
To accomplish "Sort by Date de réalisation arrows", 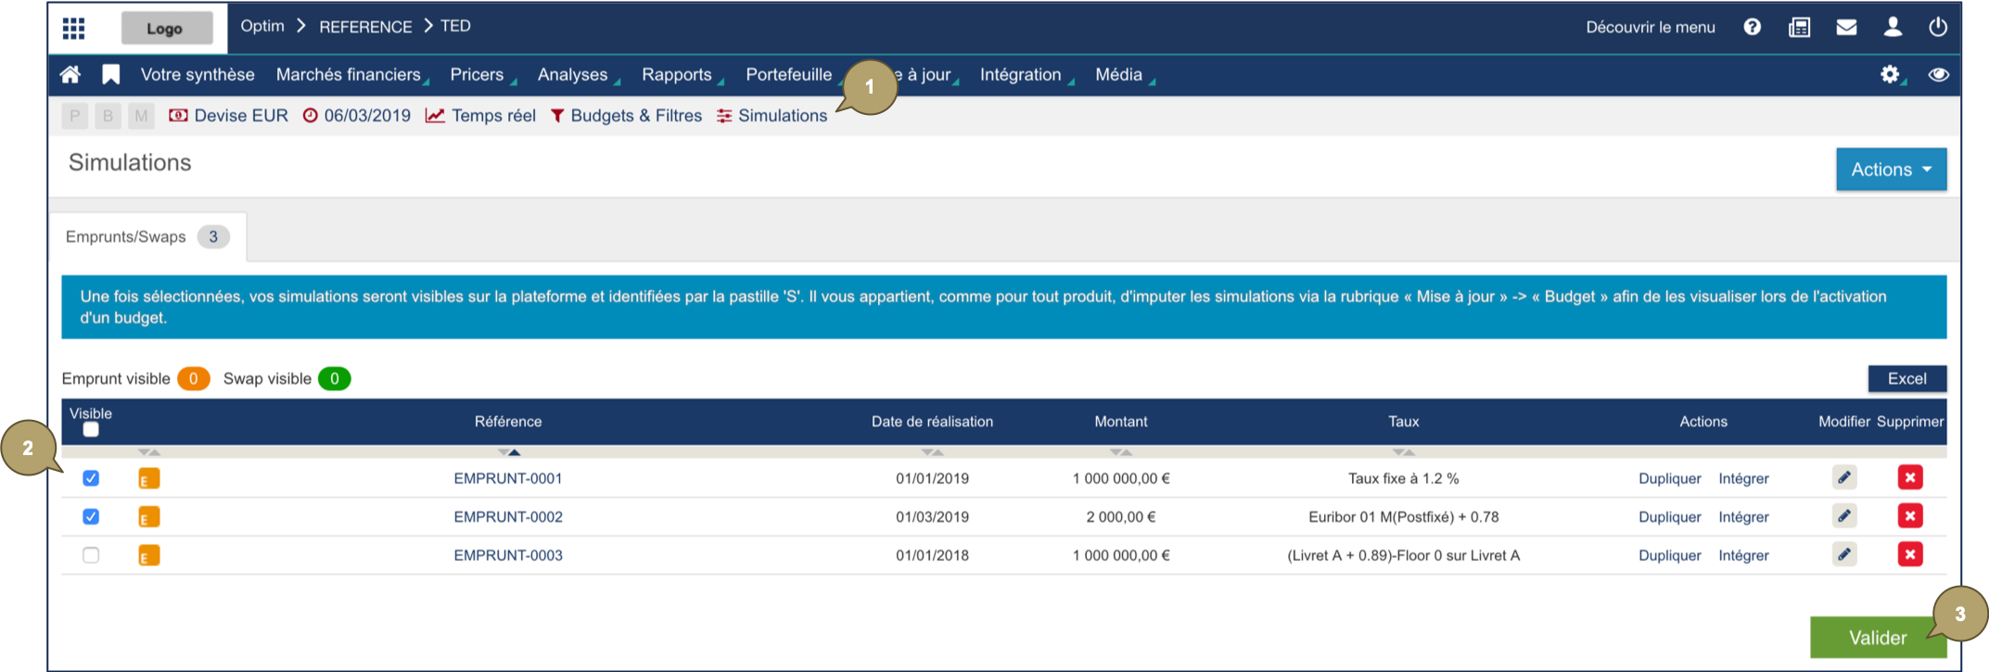I will point(932,452).
